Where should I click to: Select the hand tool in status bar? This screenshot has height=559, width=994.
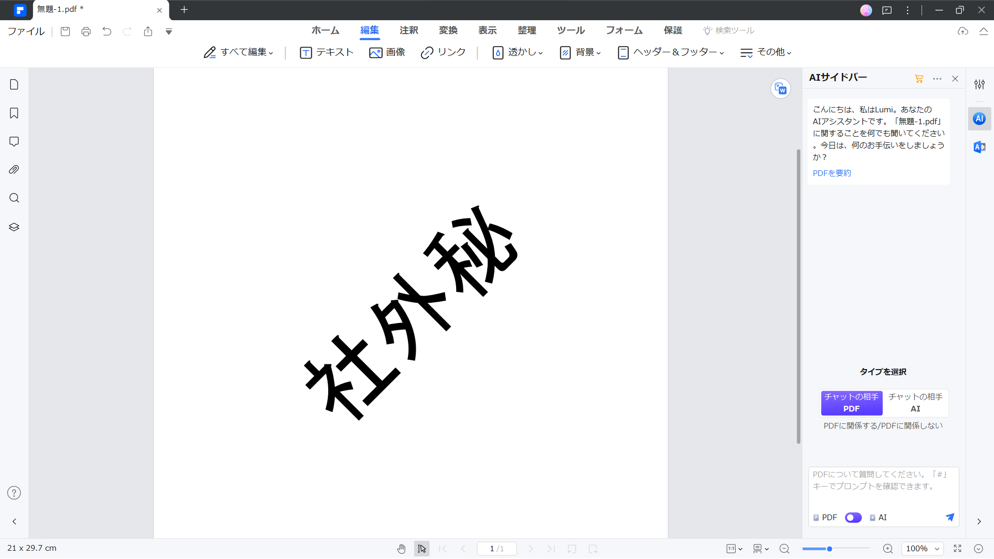pyautogui.click(x=402, y=549)
